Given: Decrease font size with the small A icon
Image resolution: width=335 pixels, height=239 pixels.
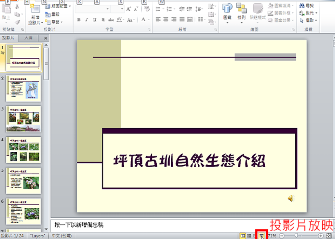Looking at the screenshot, I should tap(136, 9).
